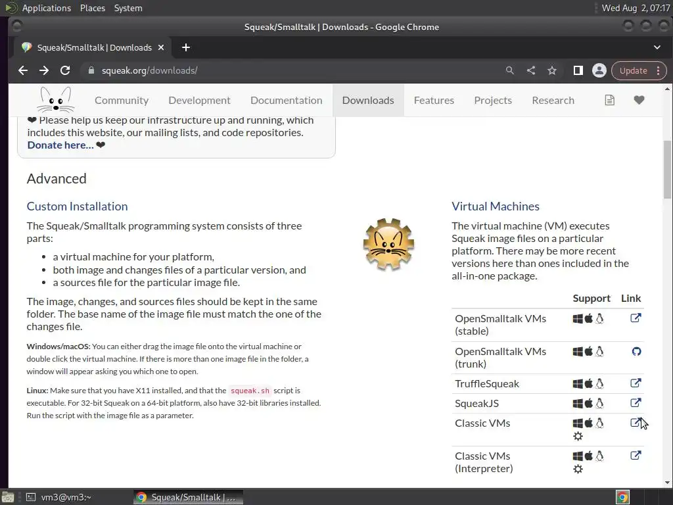Open OpenSmalltalk VMs (stable) external link
Screen dimensions: 673x505
pyautogui.click(x=636, y=318)
